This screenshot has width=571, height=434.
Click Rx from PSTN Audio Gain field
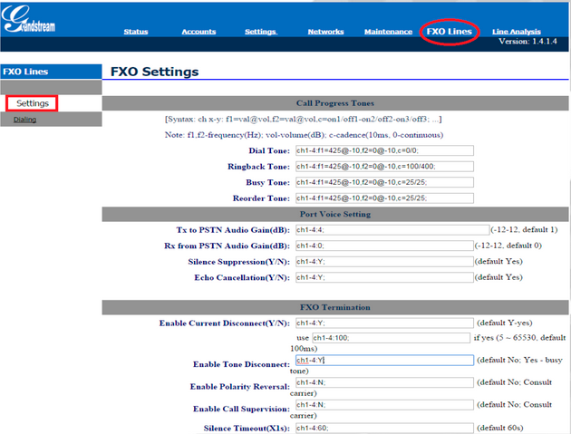click(x=383, y=246)
